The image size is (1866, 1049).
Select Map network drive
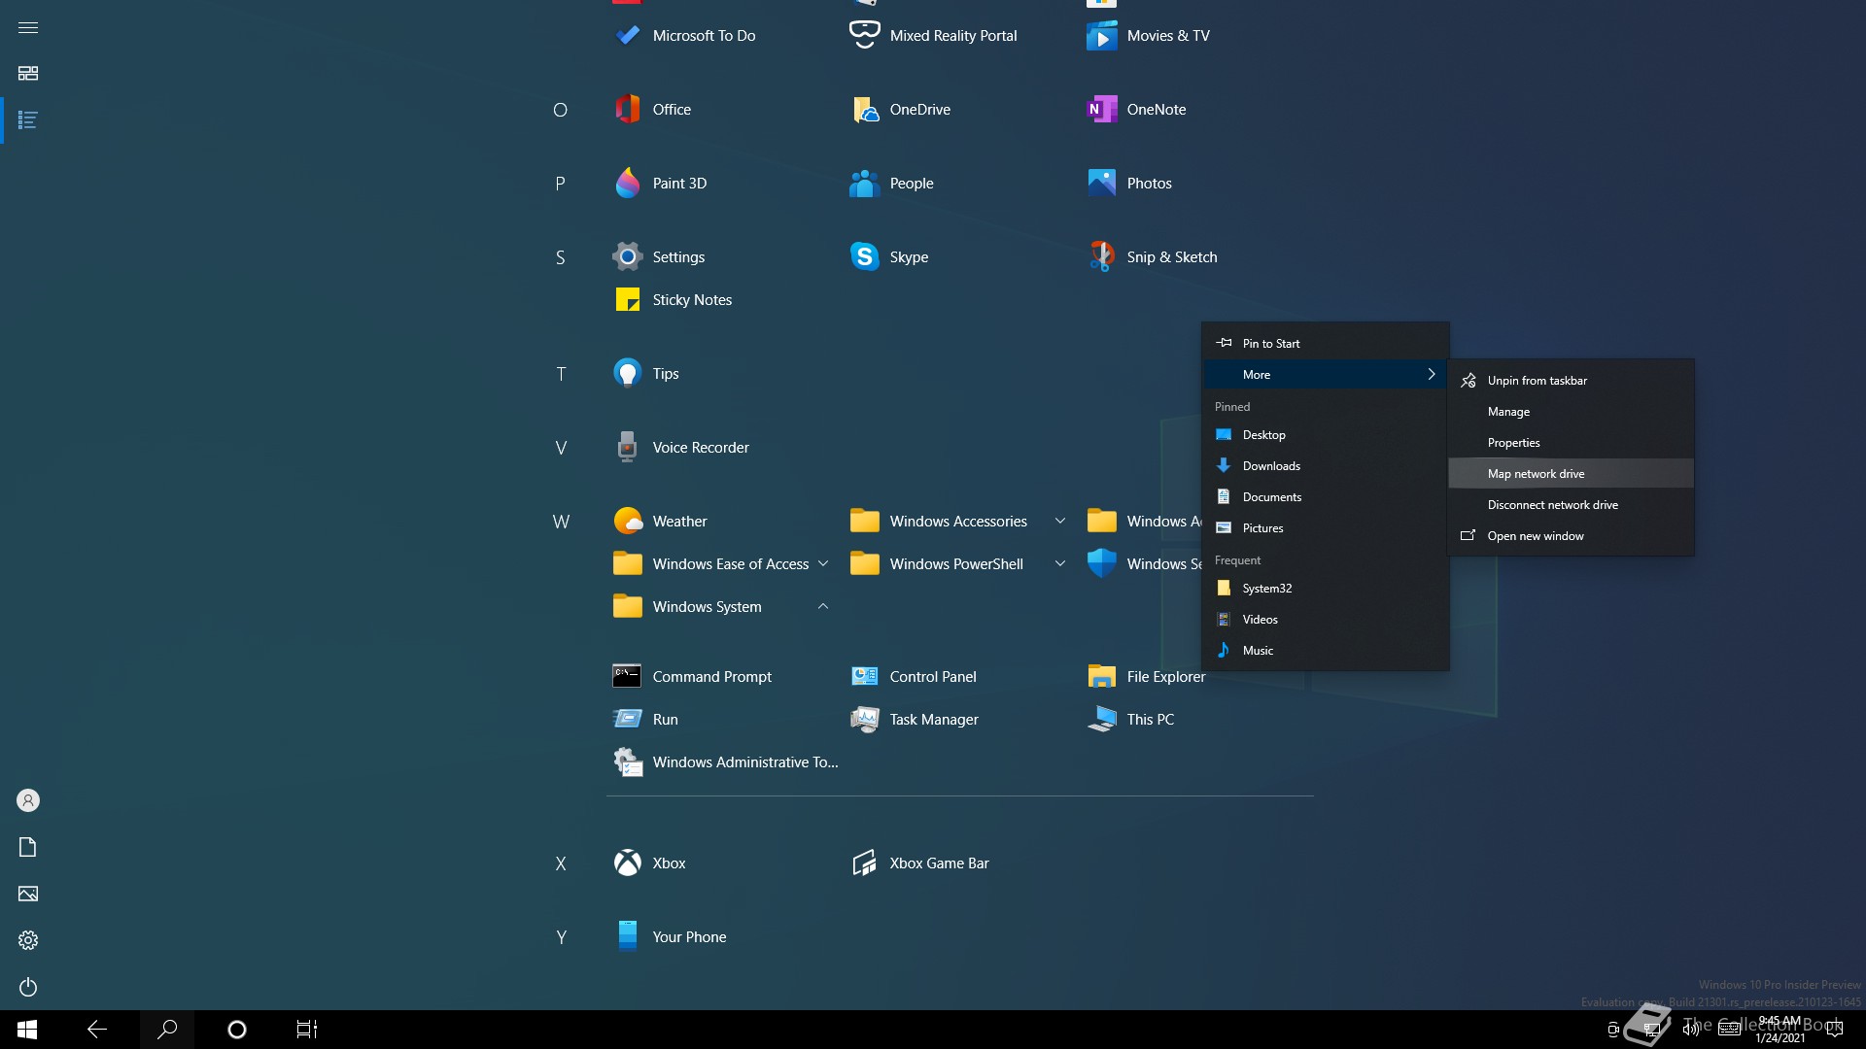(x=1571, y=474)
